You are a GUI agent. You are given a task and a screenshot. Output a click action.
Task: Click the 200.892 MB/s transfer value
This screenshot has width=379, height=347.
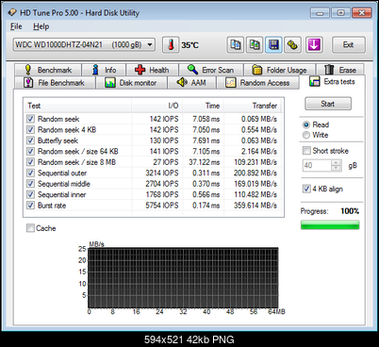255,173
